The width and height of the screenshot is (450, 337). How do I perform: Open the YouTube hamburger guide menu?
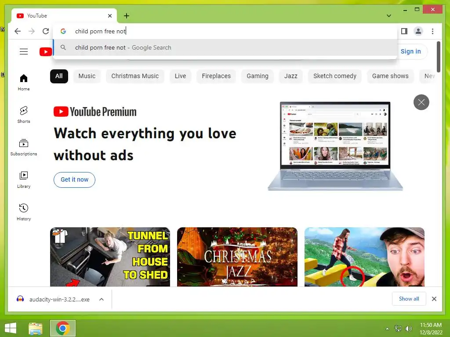(x=24, y=52)
